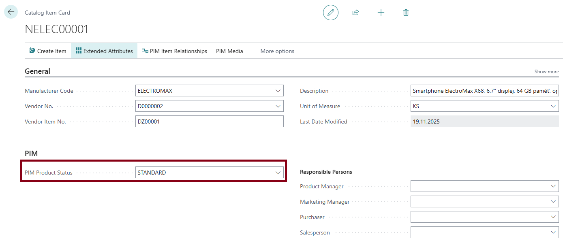Switch to the PIM Media tab
Image resolution: width=563 pixels, height=243 pixels.
[x=229, y=51]
